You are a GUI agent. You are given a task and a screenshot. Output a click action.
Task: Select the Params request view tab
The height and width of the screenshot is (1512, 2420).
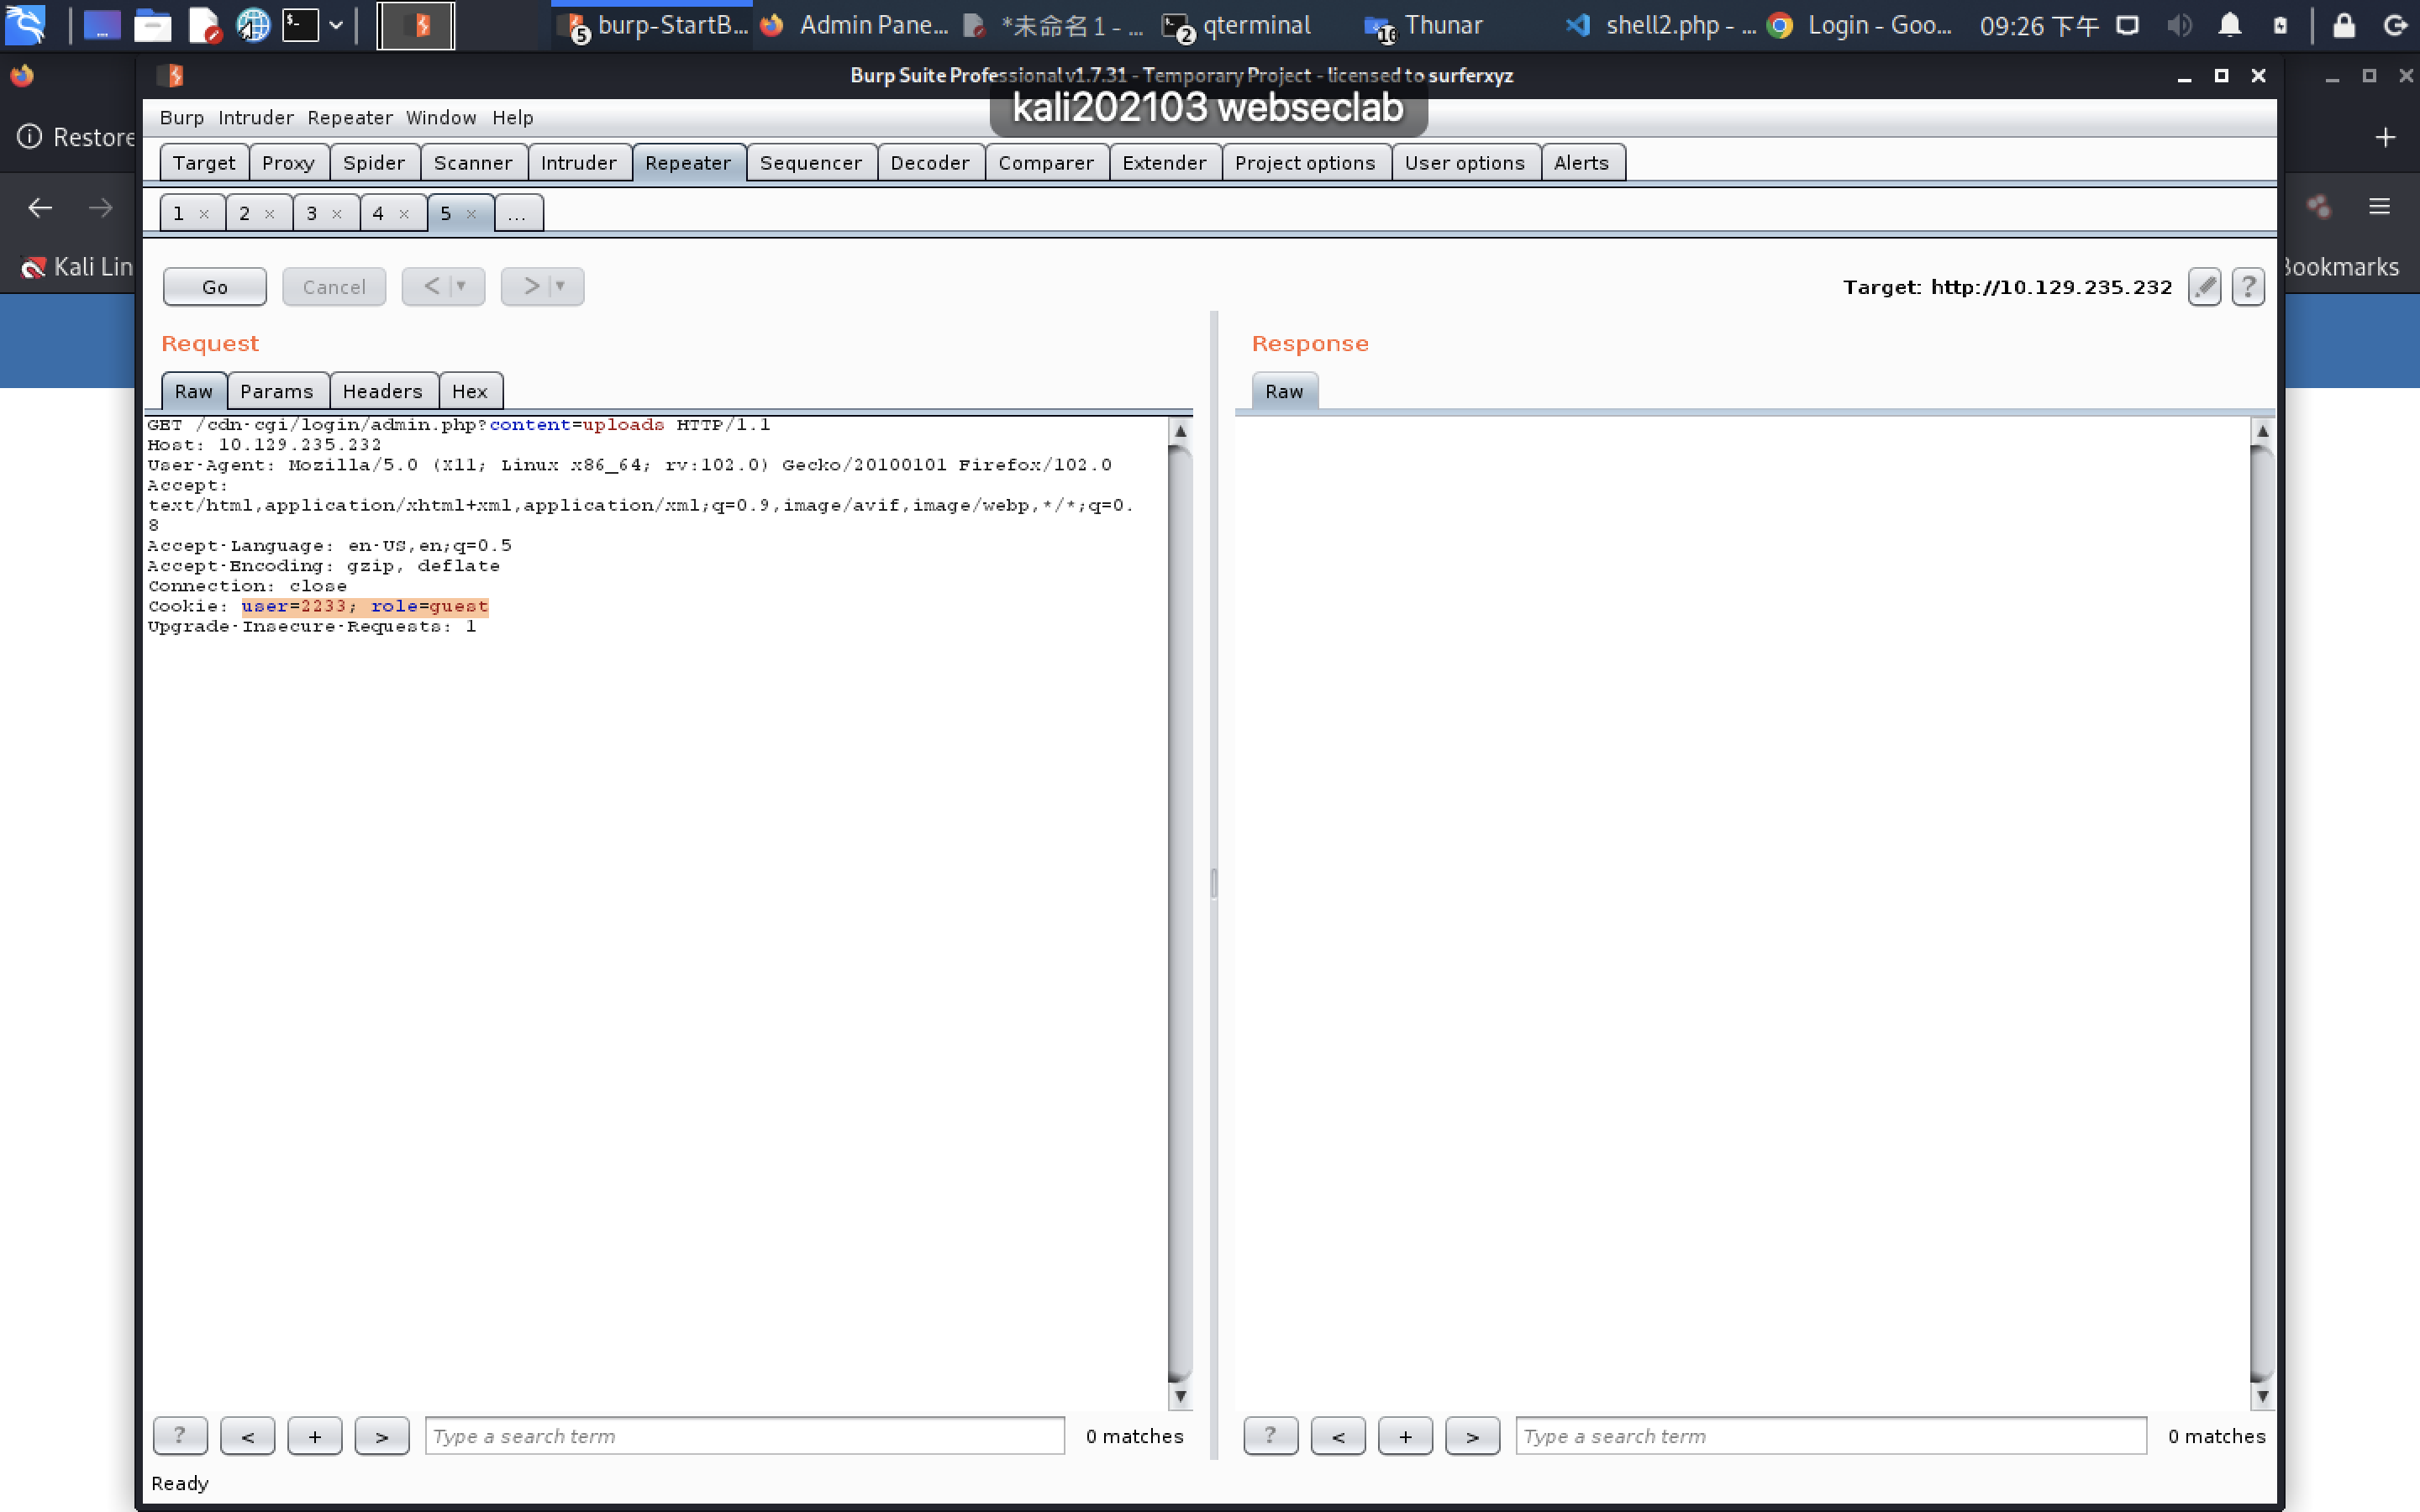276,391
